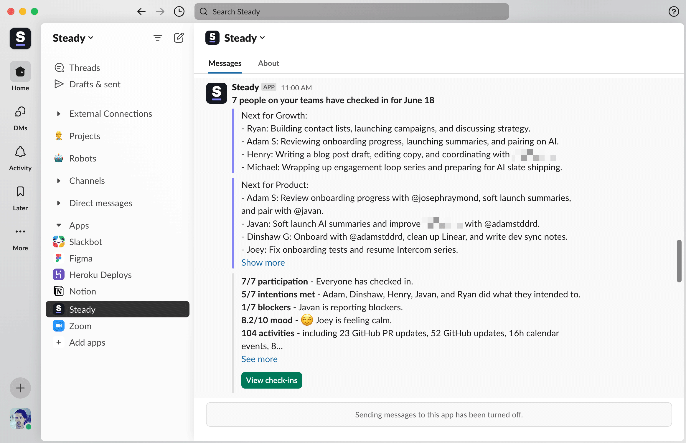Open sidebar filter icon
The width and height of the screenshot is (686, 443).
point(158,38)
